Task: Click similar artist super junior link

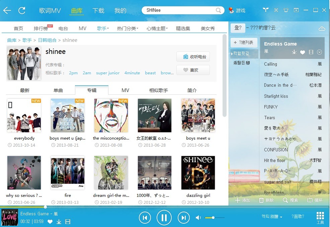Action: pos(108,73)
